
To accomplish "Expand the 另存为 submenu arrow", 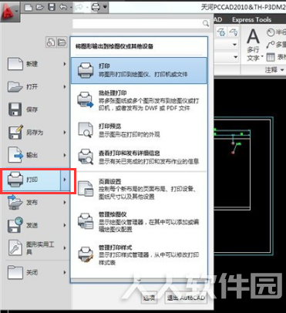I will click(65, 133).
